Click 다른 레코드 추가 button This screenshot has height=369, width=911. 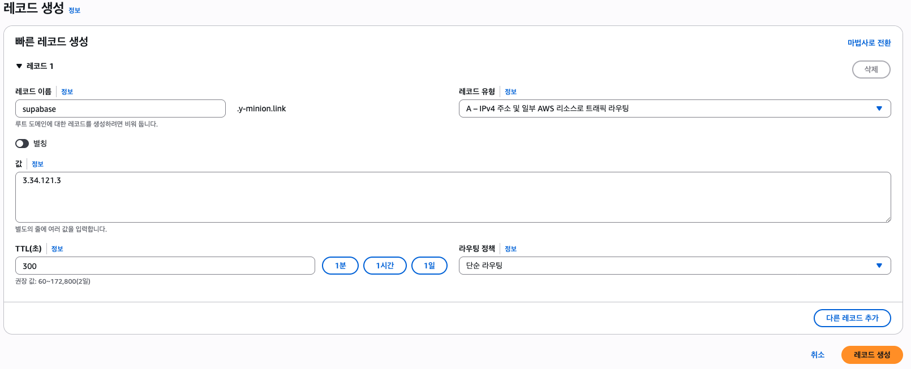[x=852, y=318]
